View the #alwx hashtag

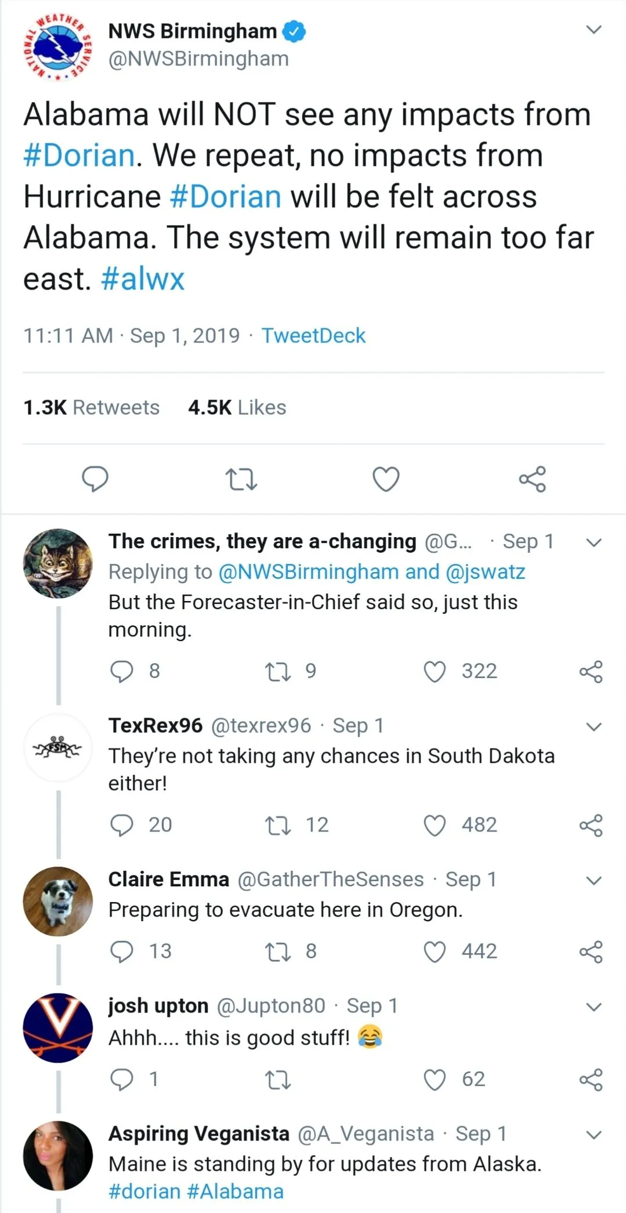tap(144, 279)
